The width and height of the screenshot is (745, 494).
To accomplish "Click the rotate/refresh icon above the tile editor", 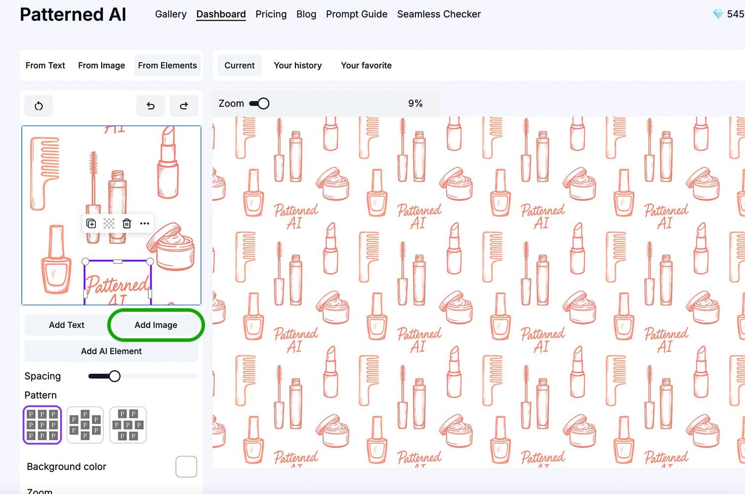I will 39,106.
